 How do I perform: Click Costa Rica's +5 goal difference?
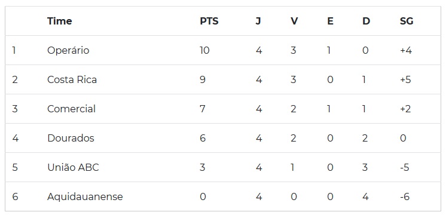405,79
